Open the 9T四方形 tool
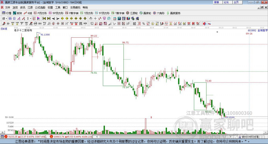The height and width of the screenshot is (144, 268). [102, 13]
